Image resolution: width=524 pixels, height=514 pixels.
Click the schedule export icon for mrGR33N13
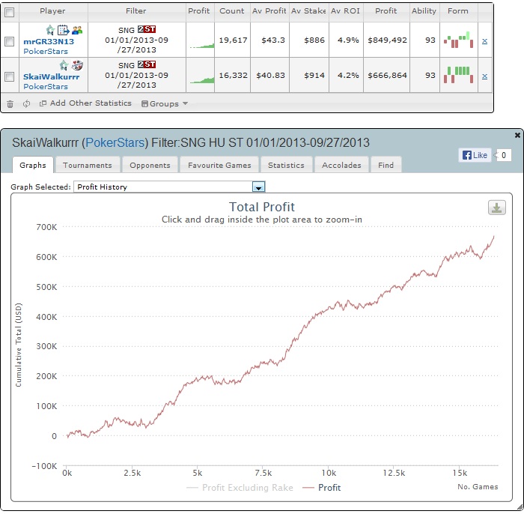[x=63, y=30]
